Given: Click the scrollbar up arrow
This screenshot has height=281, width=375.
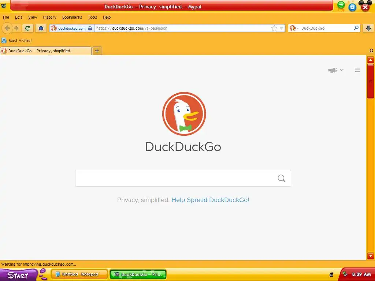Looking at the screenshot, I should (371, 60).
